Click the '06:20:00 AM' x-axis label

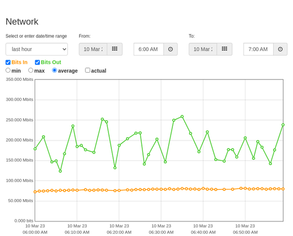point(119,232)
